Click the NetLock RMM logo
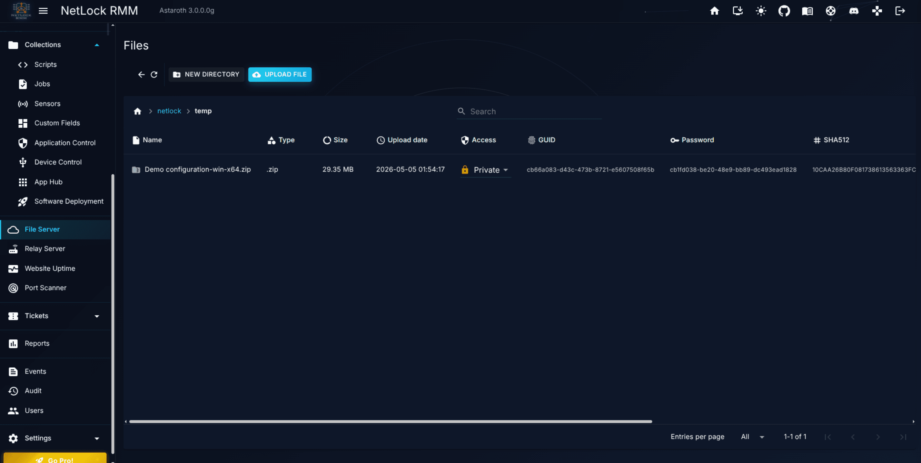This screenshot has height=463, width=921. pyautogui.click(x=21, y=11)
